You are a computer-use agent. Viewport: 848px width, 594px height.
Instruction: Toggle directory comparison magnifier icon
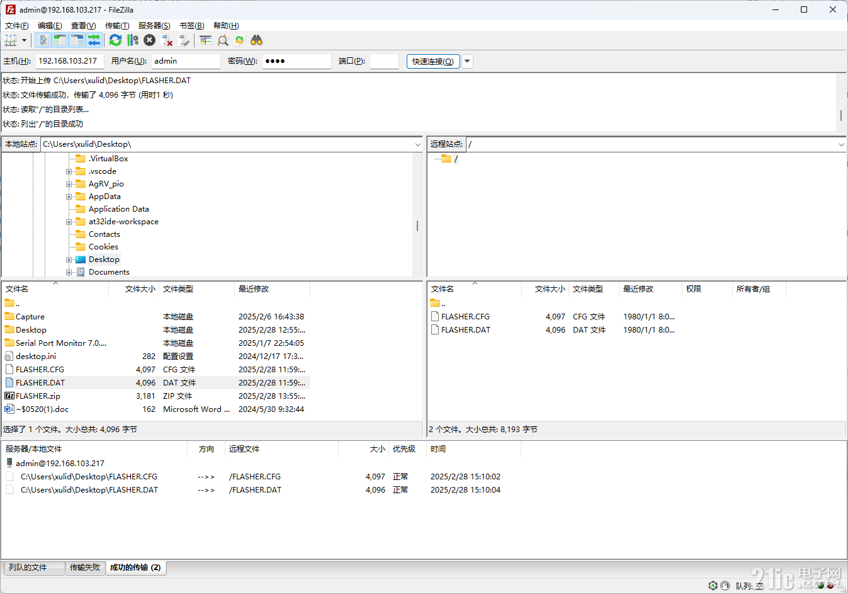222,40
